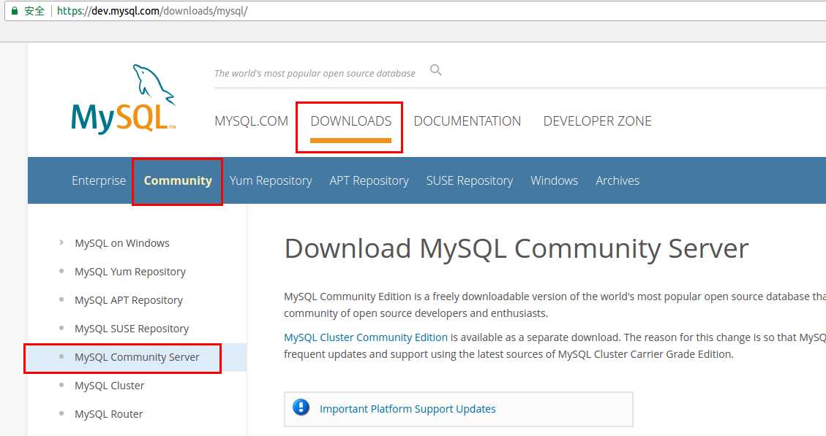Open MySQL Yum Repository sidebar link

pos(130,272)
